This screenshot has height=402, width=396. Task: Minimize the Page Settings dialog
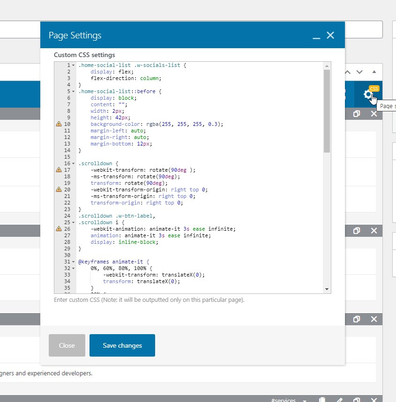316,38
